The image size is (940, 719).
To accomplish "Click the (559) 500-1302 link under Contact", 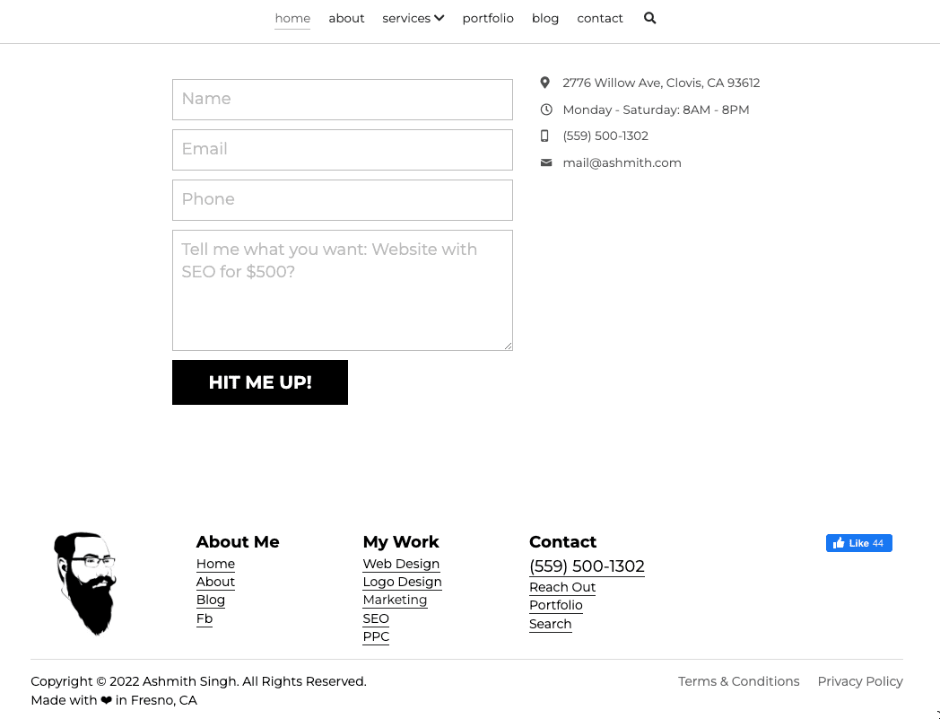I will (587, 566).
